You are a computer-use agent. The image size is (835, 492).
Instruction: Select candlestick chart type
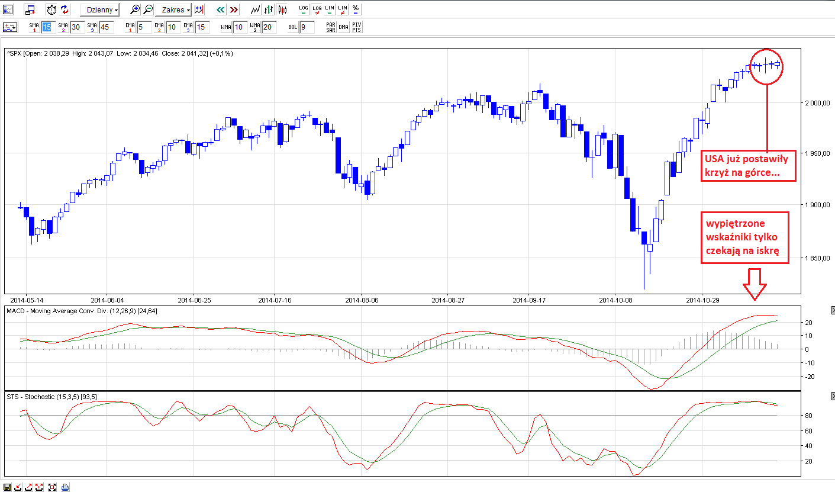click(282, 9)
